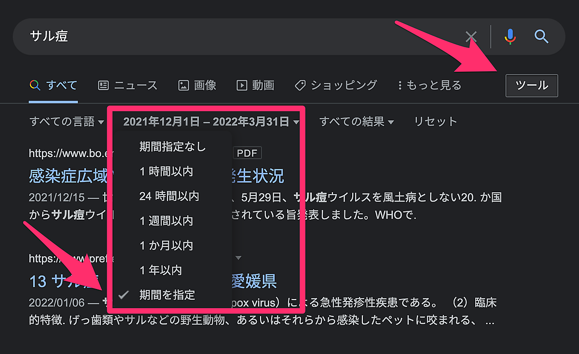
Task: Click the リセット link
Action: pos(435,122)
